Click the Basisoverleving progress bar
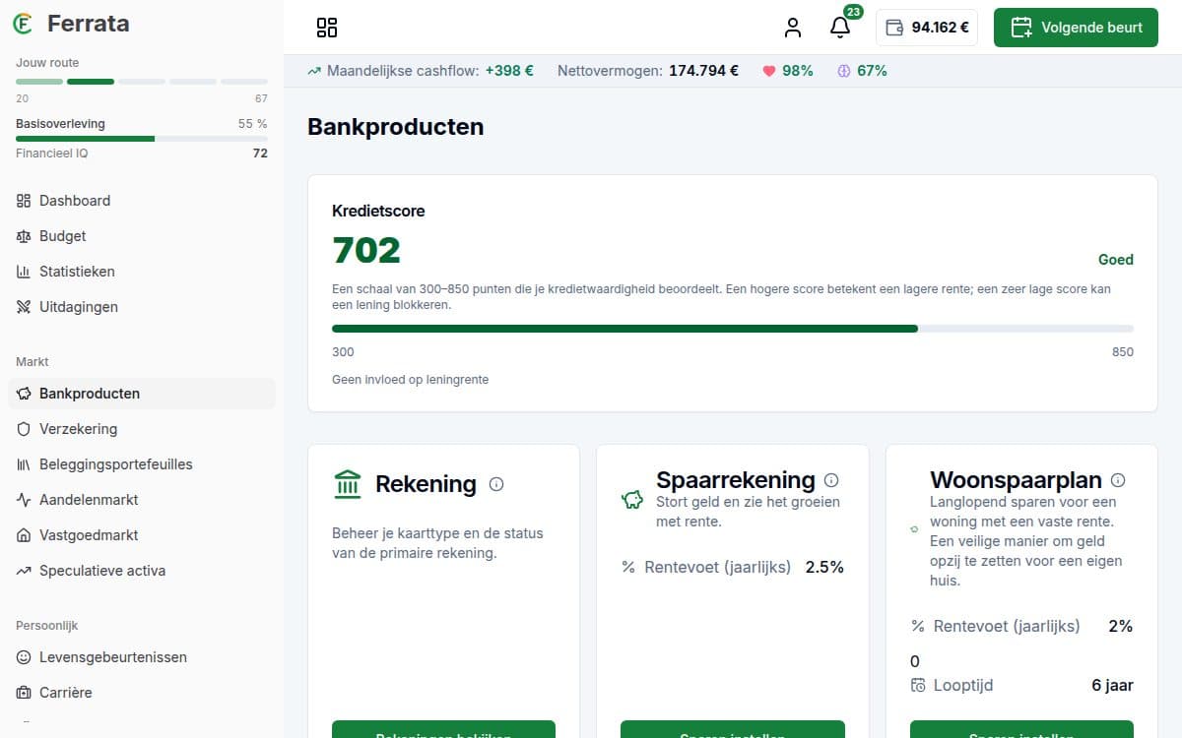This screenshot has height=738, width=1182. coord(142,139)
